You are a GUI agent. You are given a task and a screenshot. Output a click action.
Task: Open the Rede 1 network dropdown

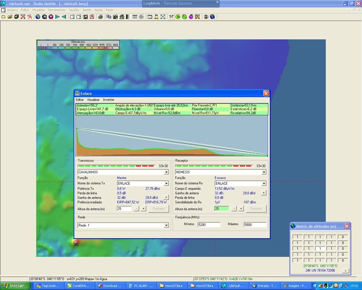tap(167, 225)
